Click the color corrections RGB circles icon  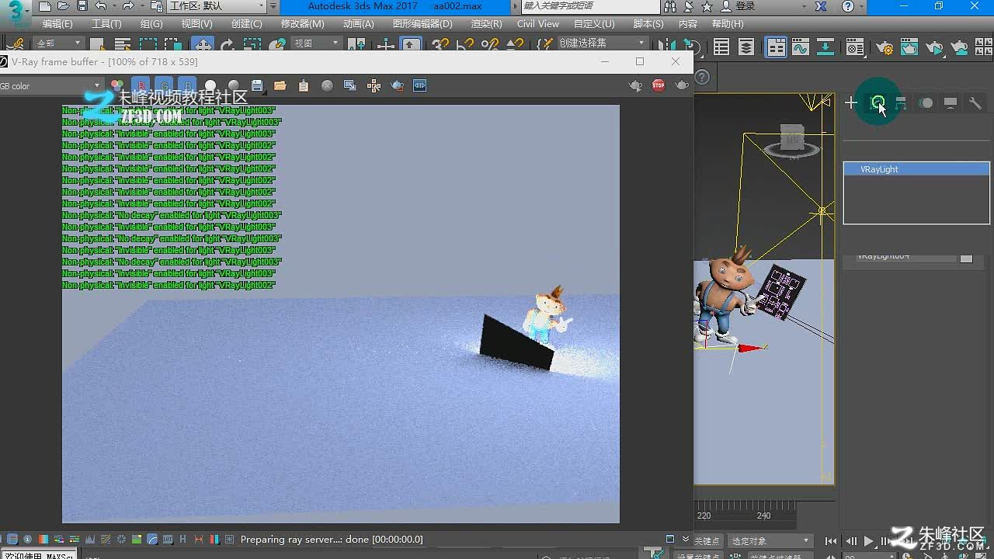point(117,85)
